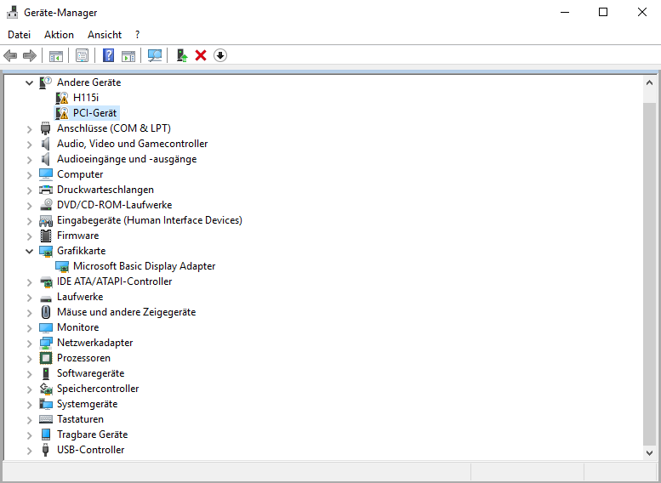Image resolution: width=661 pixels, height=483 pixels.
Task: Click the Anschlüsse (COM & LPT) port icon
Action: click(46, 128)
